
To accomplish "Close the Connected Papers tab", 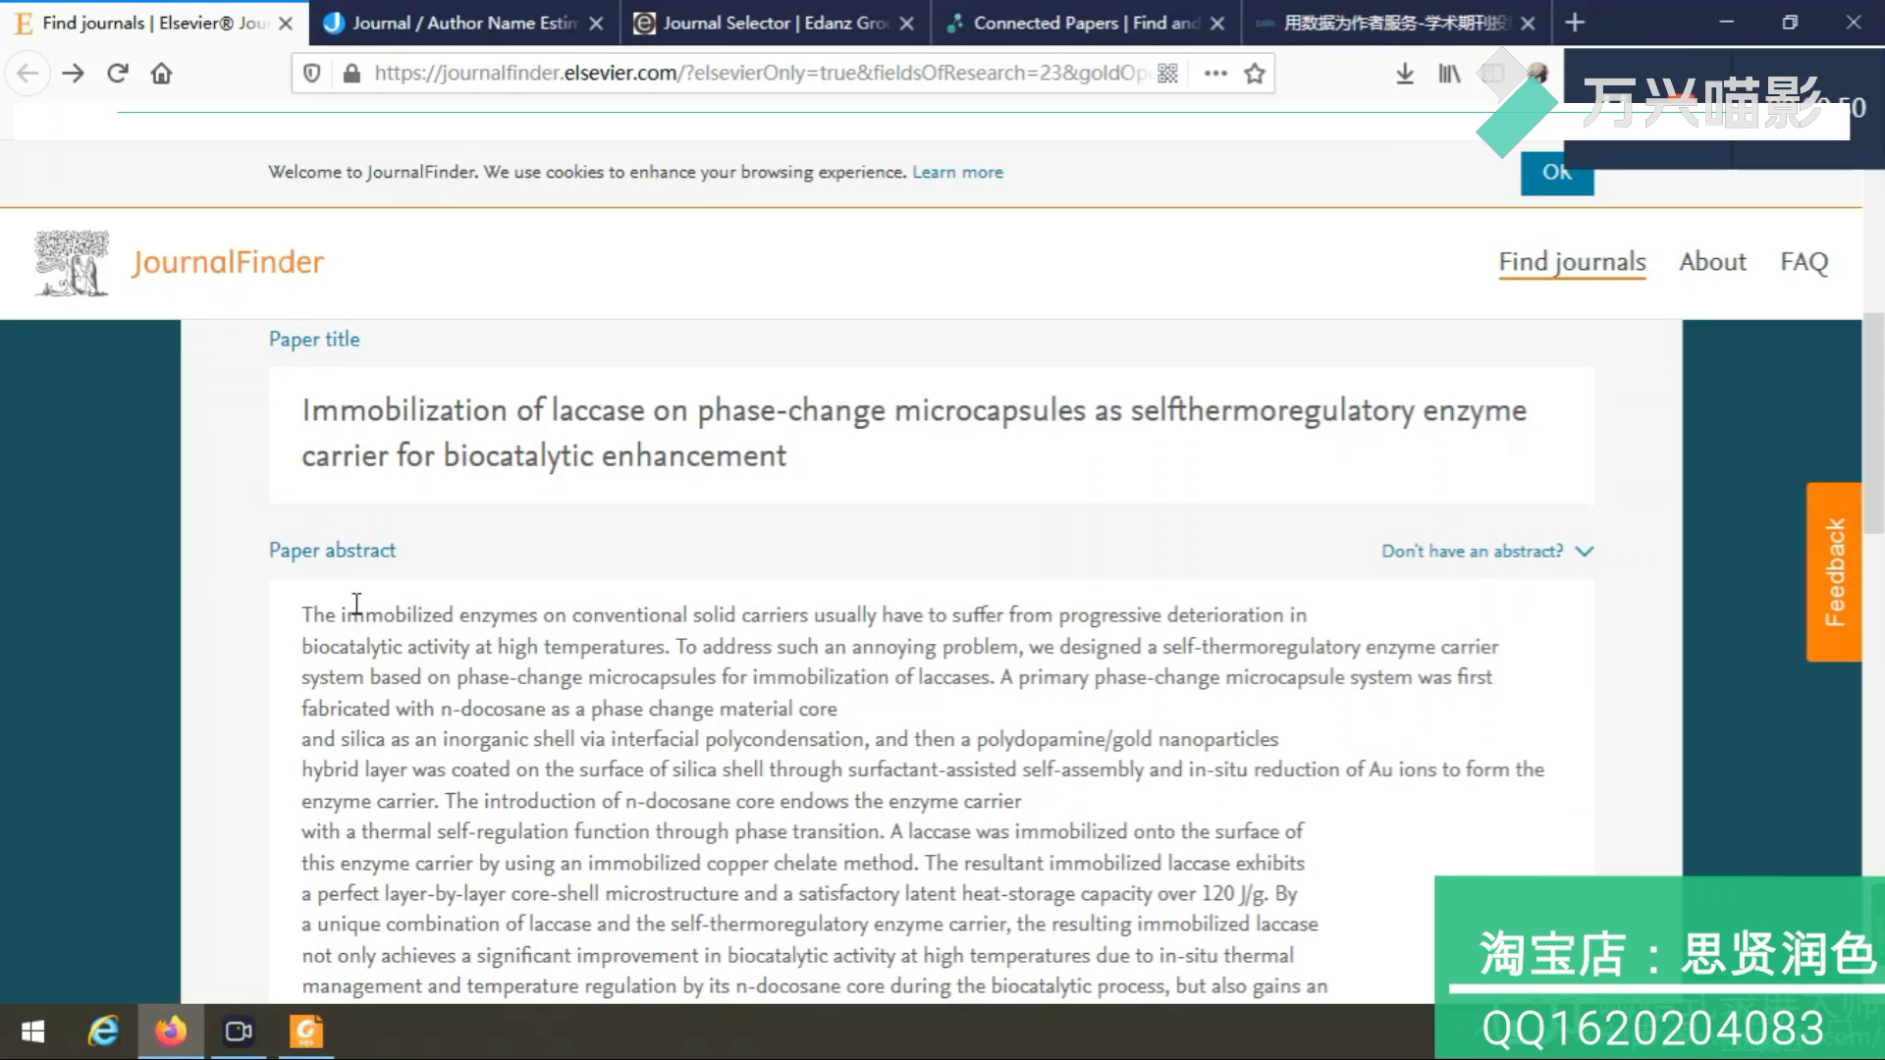I will (1217, 24).
